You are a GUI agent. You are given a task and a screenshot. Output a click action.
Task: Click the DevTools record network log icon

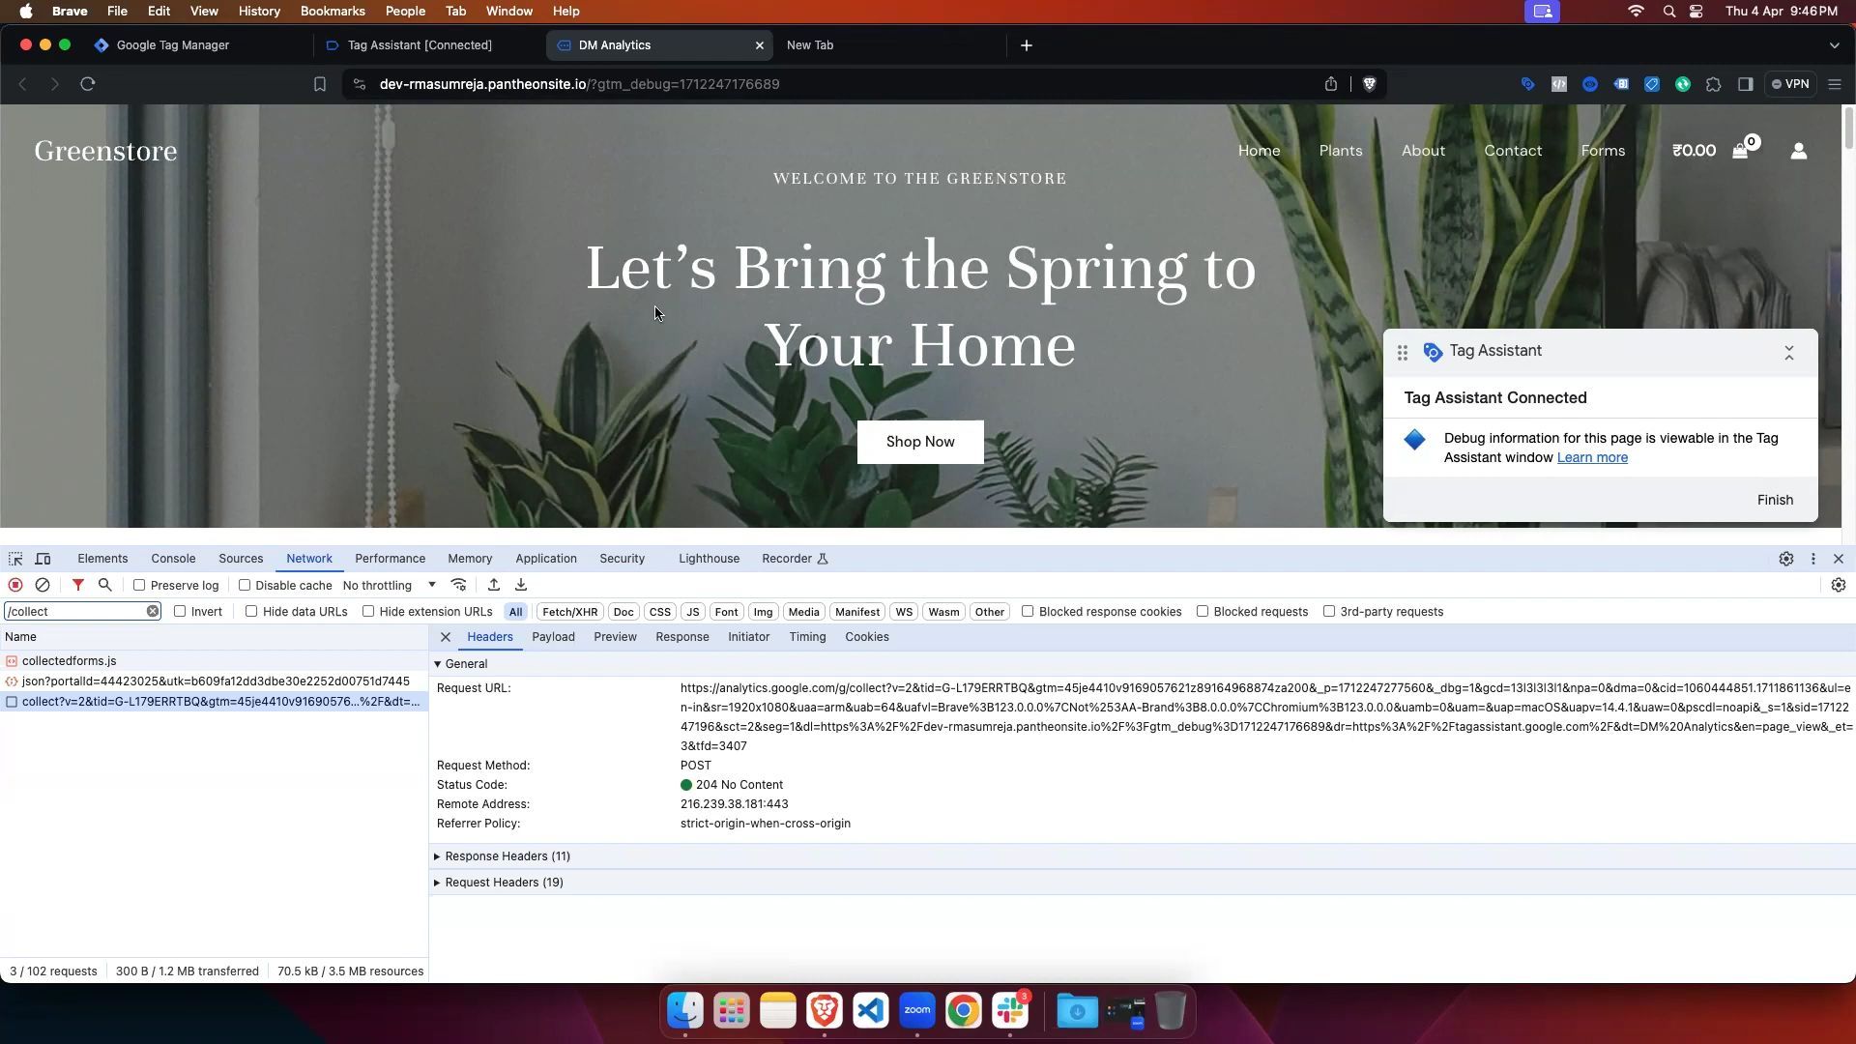click(15, 585)
